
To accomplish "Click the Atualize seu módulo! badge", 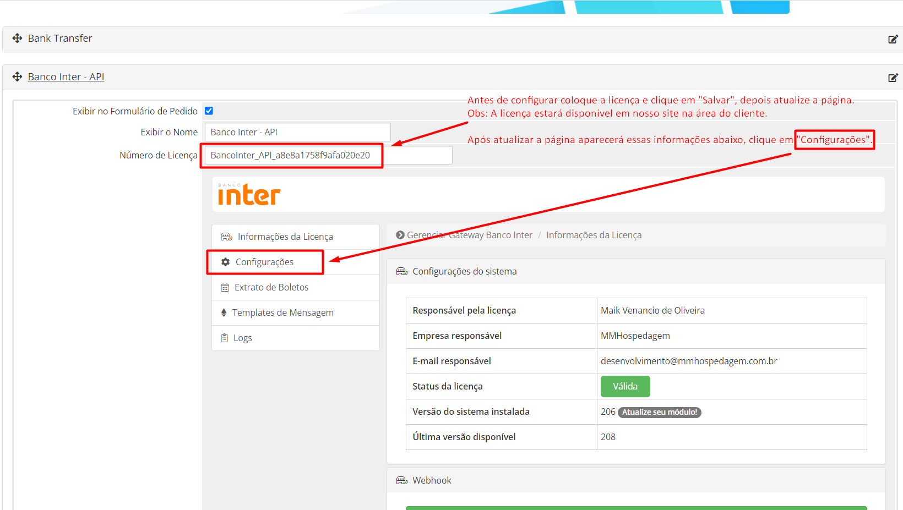I will tap(660, 412).
